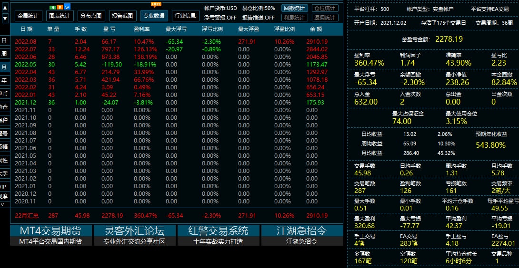This screenshot has height=268, width=519.
Task: Click 利润因子 value 1.74
Action: 407,63
